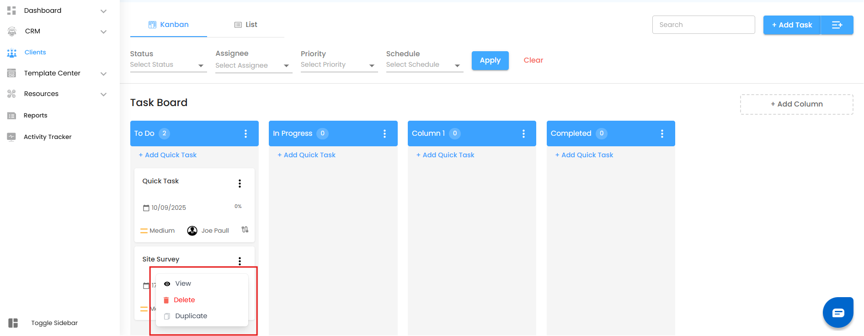
Task: Click the Apply filter button
Action: 490,60
